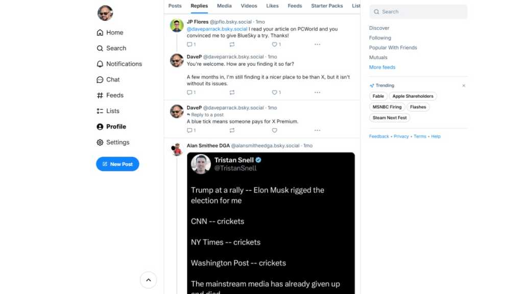Dismiss the Trending panel
Image resolution: width=523 pixels, height=294 pixels.
click(x=464, y=85)
